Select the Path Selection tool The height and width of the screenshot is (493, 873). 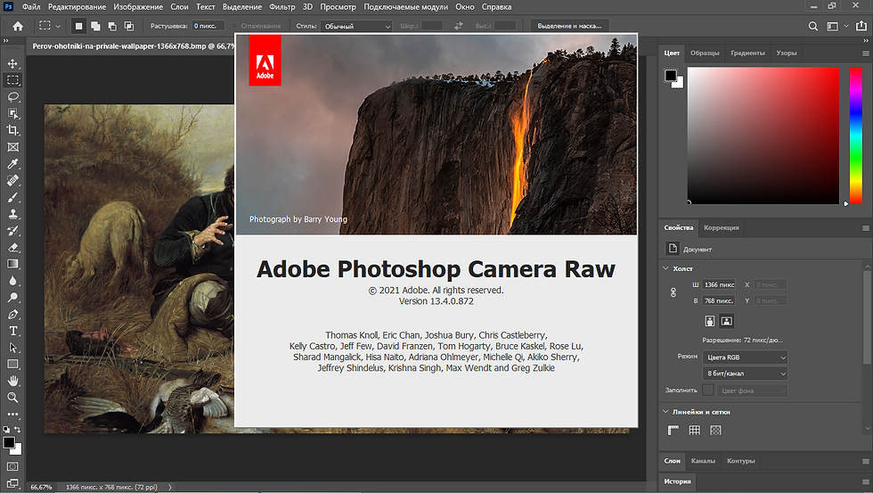point(12,348)
